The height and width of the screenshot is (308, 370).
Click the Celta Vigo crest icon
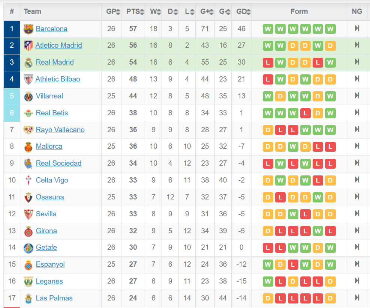28,180
